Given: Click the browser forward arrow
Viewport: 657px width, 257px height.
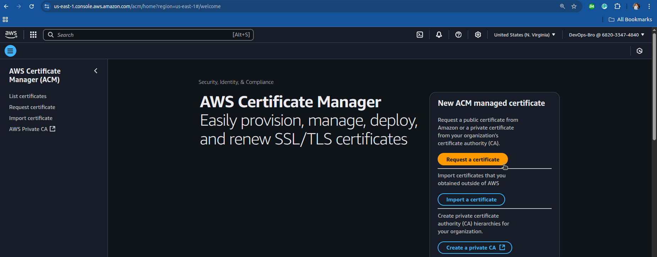Looking at the screenshot, I should tap(19, 6).
